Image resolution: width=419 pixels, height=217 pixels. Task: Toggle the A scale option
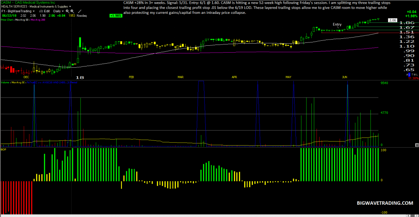(407, 75)
